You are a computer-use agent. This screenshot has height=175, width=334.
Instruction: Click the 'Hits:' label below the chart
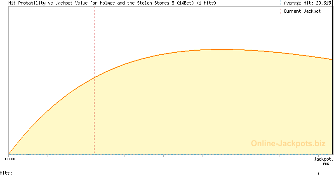[6, 173]
